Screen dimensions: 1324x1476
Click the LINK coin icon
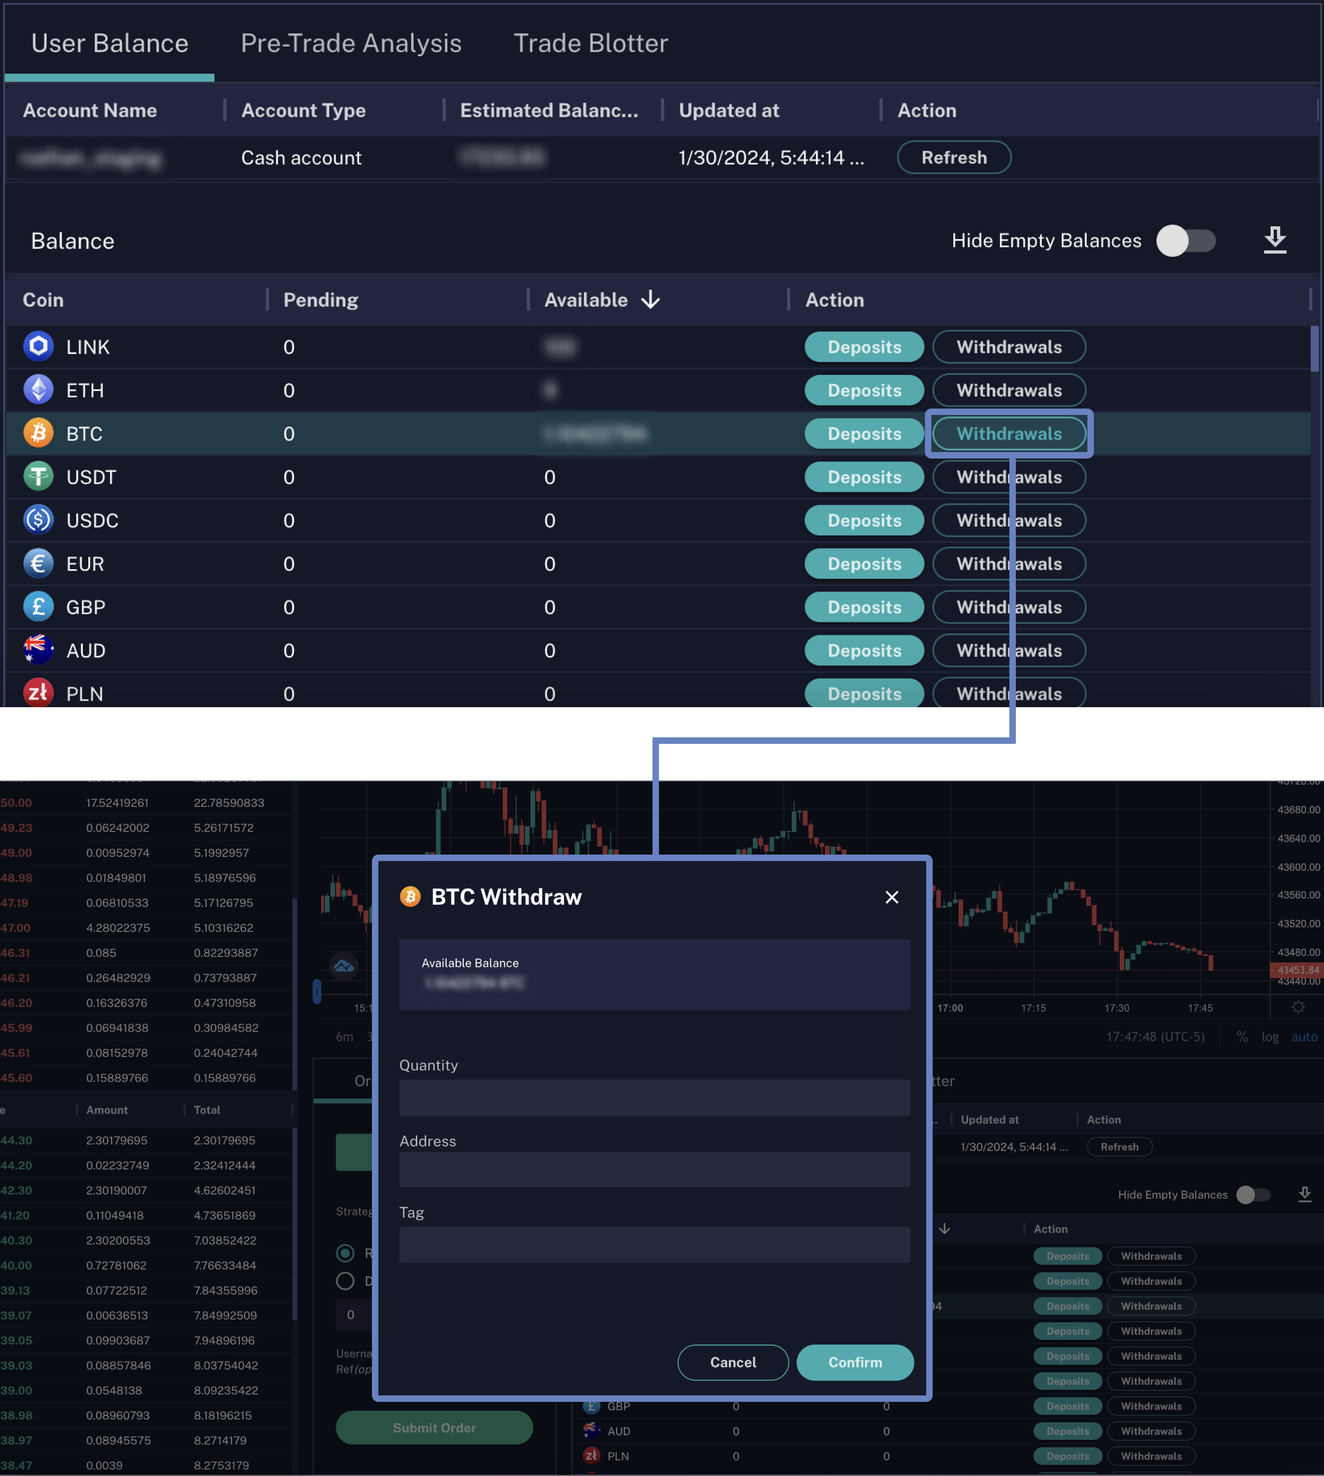point(38,346)
